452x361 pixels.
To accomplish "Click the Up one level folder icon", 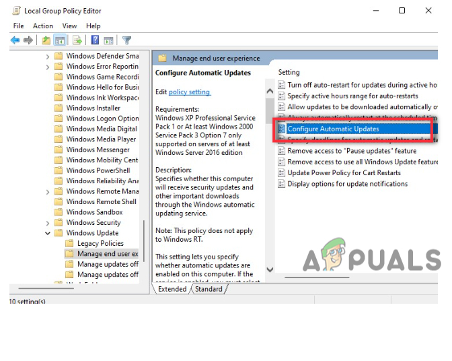I will [46, 40].
